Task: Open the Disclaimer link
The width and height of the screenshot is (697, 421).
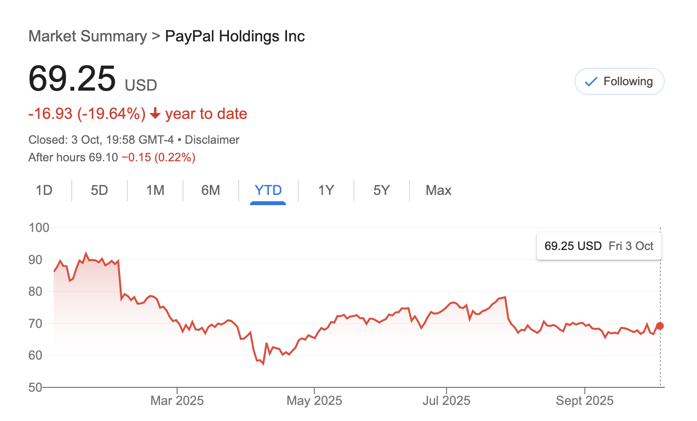Action: (x=212, y=140)
